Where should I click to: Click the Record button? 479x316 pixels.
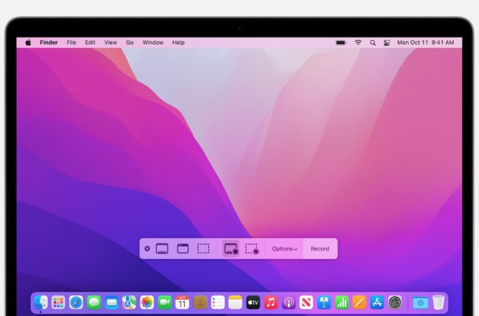(x=320, y=249)
